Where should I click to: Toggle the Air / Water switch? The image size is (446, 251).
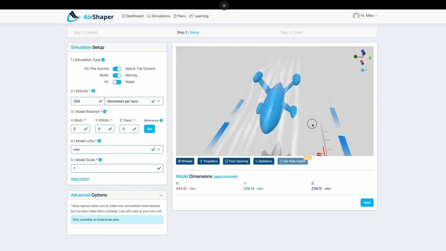click(x=117, y=82)
